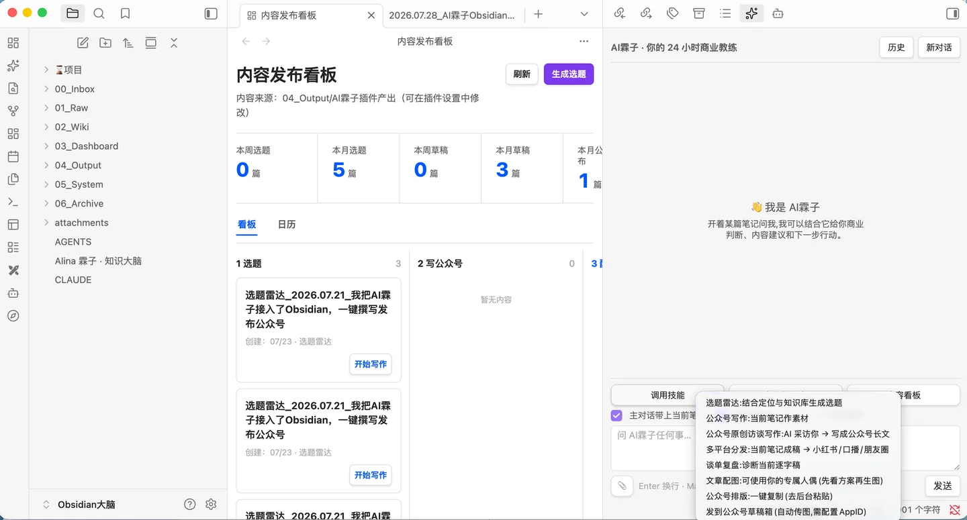Screen dimensions: 967x520
Task: Open the search magnifier in the sidebar header
Action: point(99,13)
